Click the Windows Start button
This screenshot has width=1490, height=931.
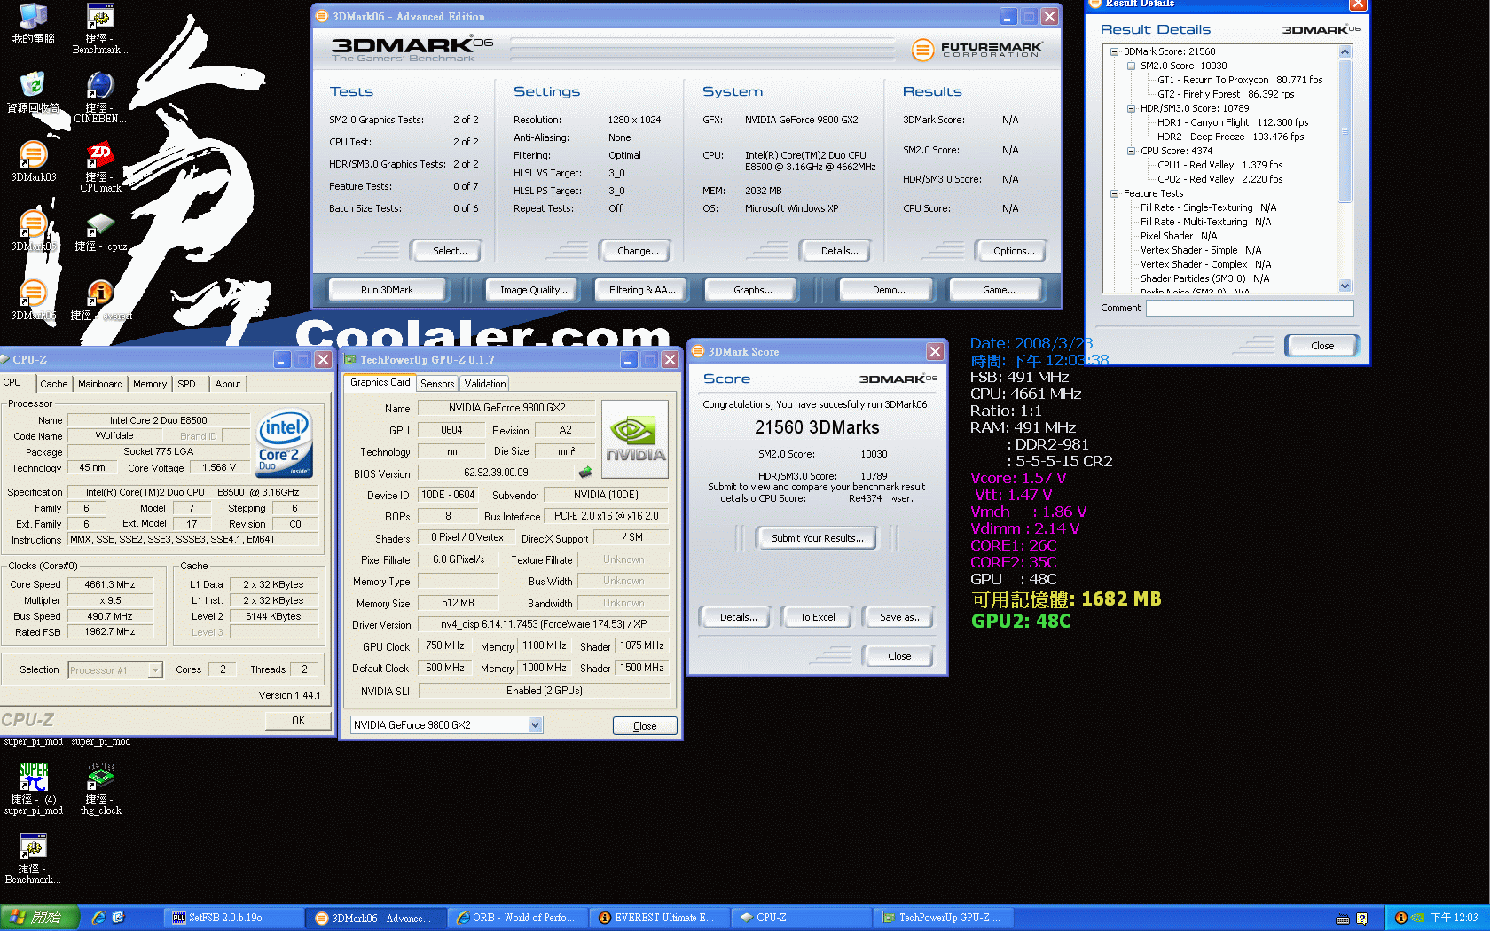tap(39, 918)
